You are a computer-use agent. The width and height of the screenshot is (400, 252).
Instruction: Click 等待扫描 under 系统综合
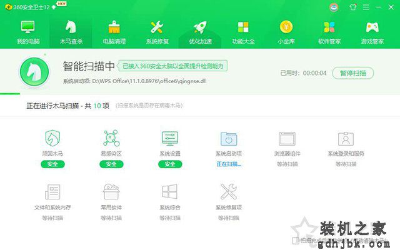[170, 218]
